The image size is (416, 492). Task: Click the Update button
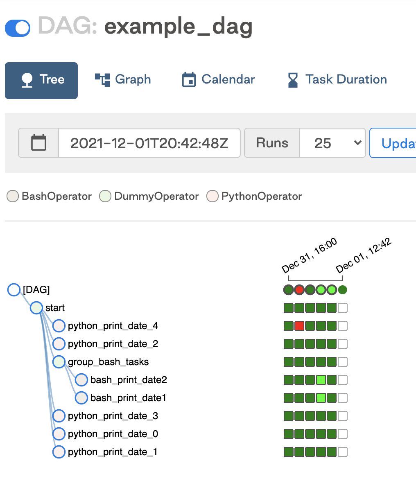[x=393, y=143]
